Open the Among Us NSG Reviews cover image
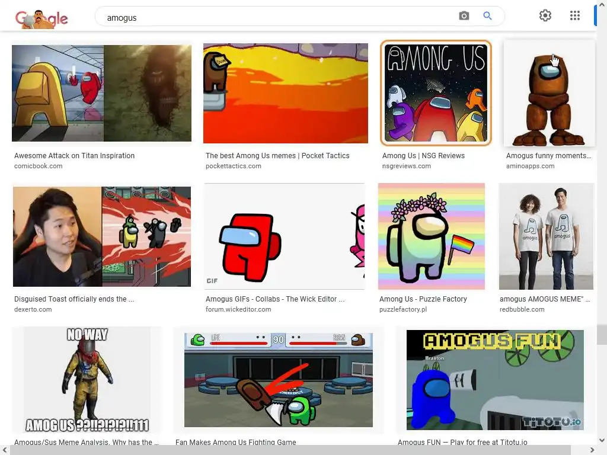Image resolution: width=607 pixels, height=455 pixels. pyautogui.click(x=436, y=93)
